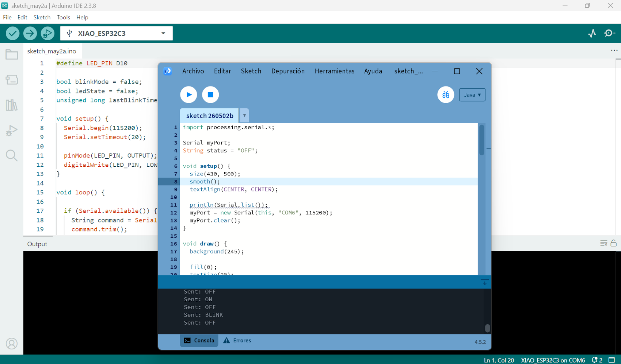Open Search in the Arduino sidebar
Viewport: 621px width, 364px height.
click(12, 156)
